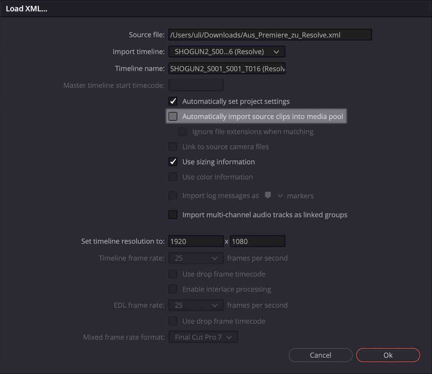The image size is (432, 374).
Task: Enable Import multi-channel audio tracks as linked groups
Action: click(x=173, y=214)
